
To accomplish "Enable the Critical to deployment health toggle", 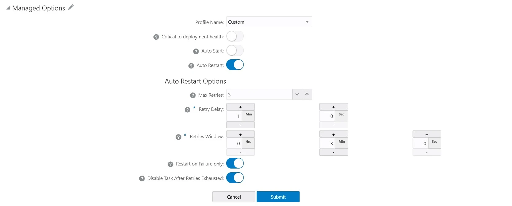I will (235, 37).
